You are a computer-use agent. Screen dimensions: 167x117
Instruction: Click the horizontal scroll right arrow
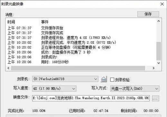click(153, 68)
